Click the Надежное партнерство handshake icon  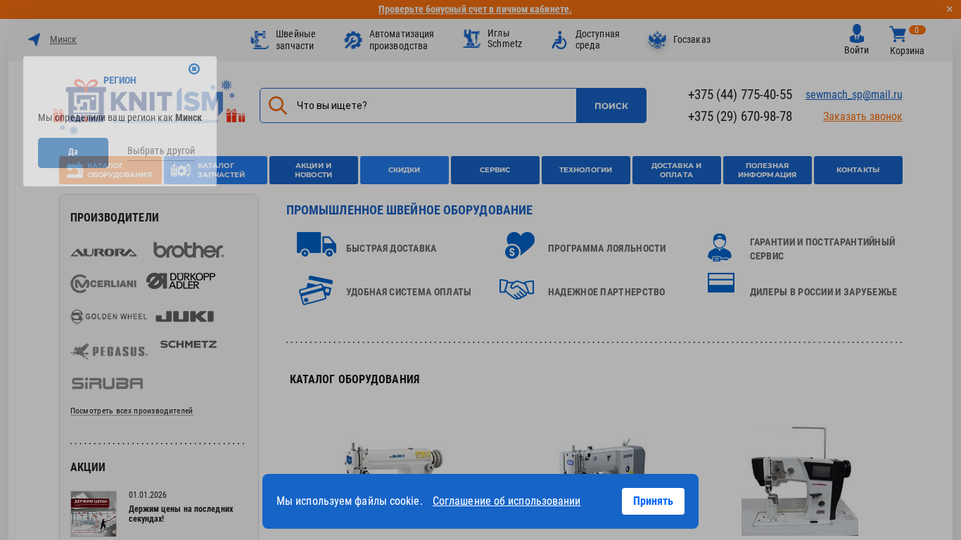coord(517,289)
